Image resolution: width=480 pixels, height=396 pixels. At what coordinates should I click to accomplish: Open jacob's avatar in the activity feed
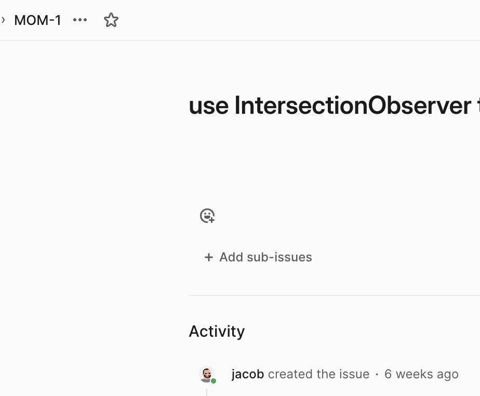[207, 374]
